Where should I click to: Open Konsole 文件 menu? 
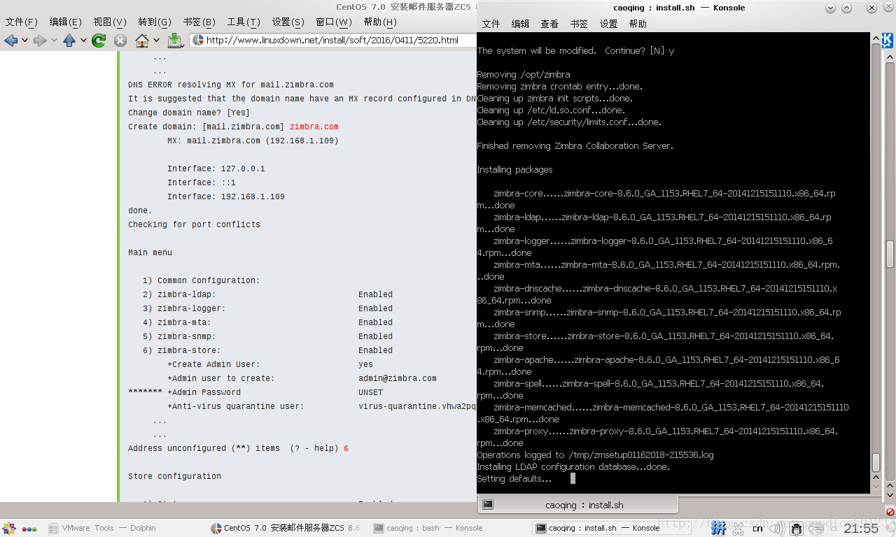tap(491, 24)
